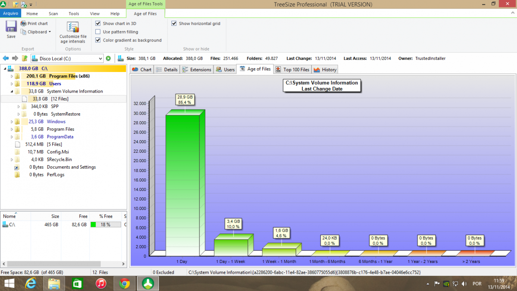
Task: Sort drive list by Free column
Action: 74,216
